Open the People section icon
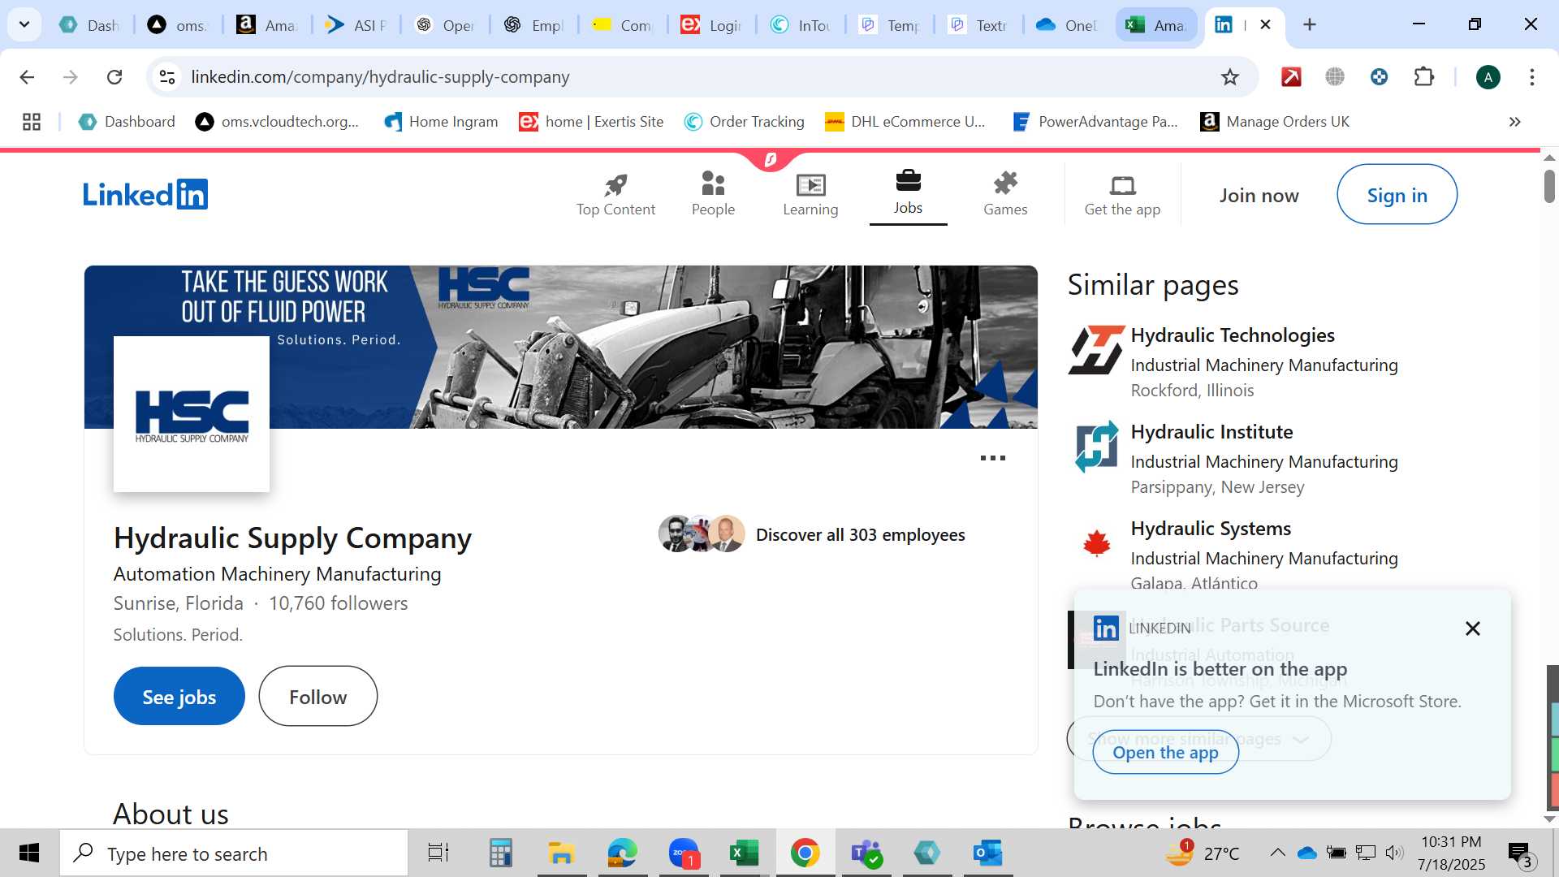1559x877 pixels. (x=713, y=184)
